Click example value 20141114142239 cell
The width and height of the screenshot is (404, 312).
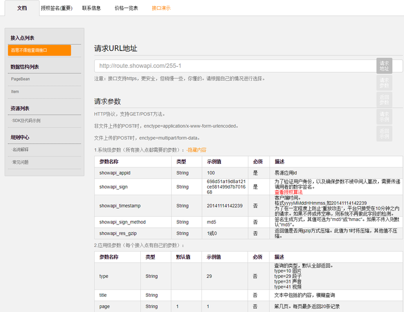click(225, 205)
